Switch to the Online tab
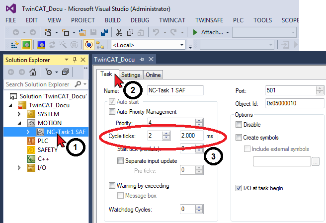Image resolution: width=326 pixels, height=223 pixels. 153,75
